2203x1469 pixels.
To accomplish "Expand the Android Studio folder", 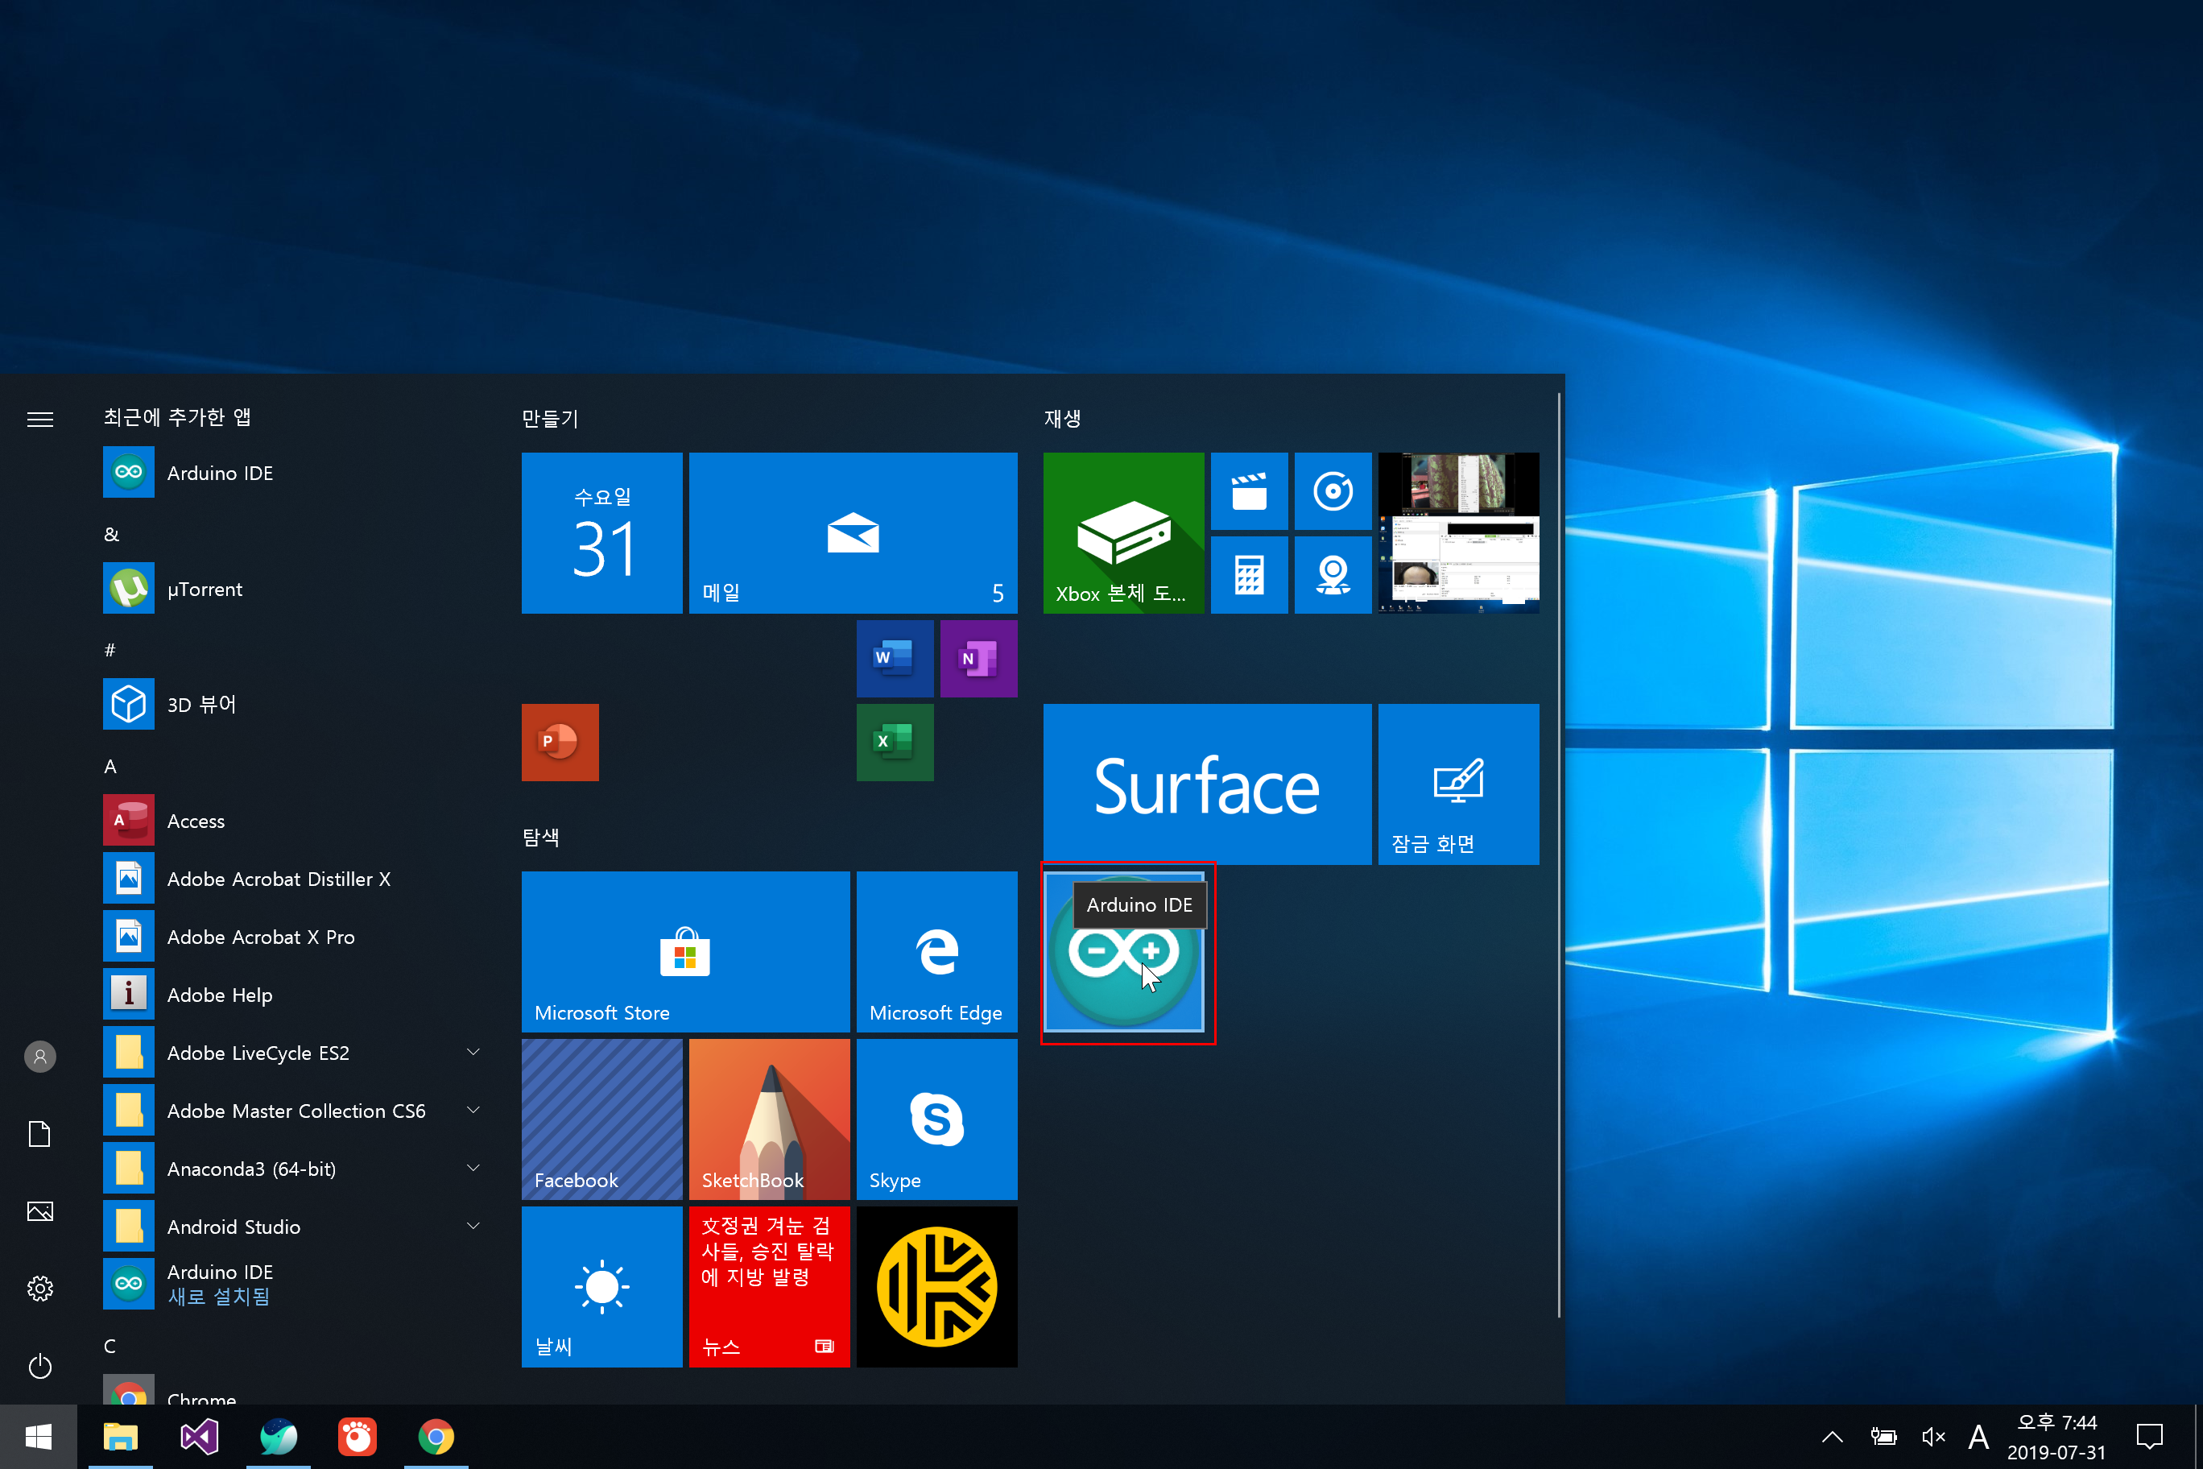I will [x=473, y=1227].
